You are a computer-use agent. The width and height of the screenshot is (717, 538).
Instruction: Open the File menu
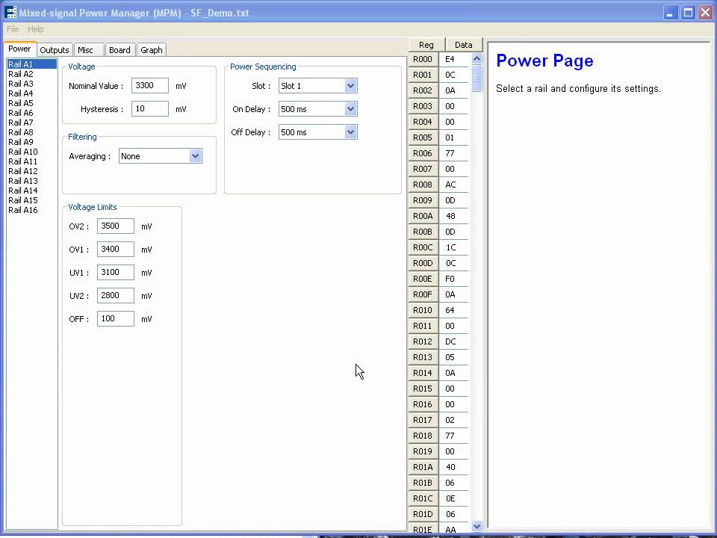(x=13, y=29)
